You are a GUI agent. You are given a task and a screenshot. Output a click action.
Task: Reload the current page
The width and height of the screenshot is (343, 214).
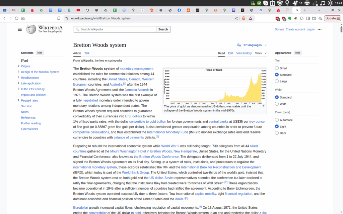pyautogui.click(x=17, y=18)
